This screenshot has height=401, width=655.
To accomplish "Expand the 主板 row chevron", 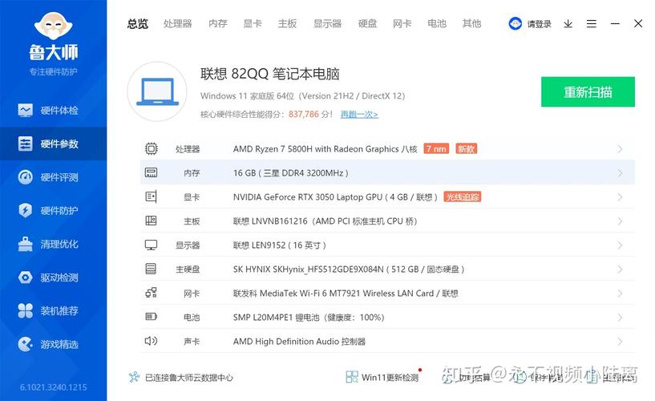I will coord(620,221).
